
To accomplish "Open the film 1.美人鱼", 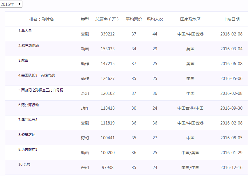I will point(25,31).
